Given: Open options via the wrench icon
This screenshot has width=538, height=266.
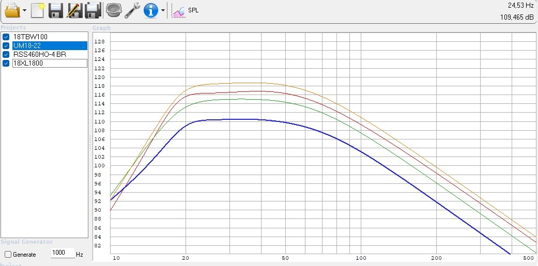Looking at the screenshot, I should click(x=132, y=10).
